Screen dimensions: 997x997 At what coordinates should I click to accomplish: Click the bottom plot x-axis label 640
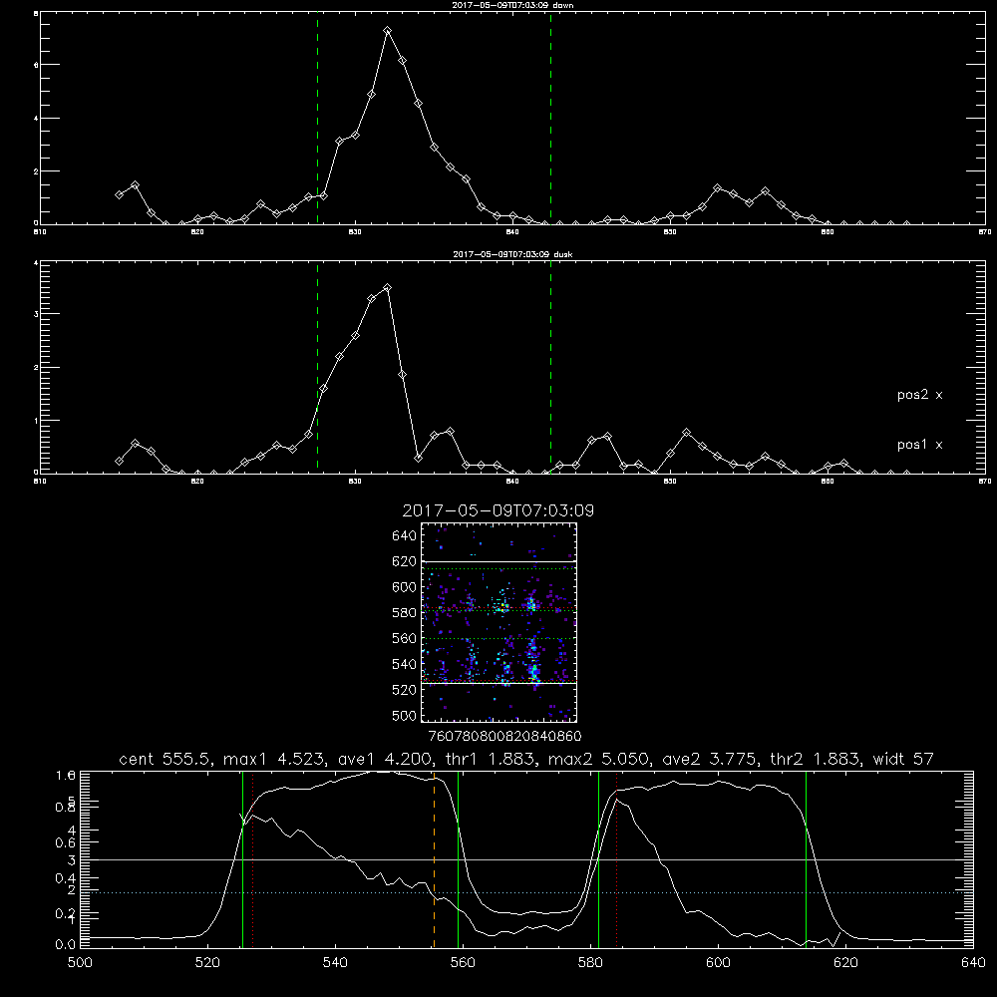tap(973, 963)
